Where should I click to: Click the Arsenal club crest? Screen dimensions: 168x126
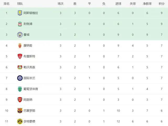pyautogui.click(x=20, y=100)
